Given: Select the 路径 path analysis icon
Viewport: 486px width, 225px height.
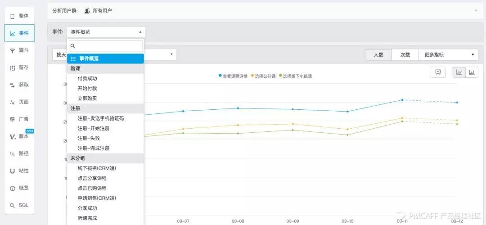Looking at the screenshot, I should (13, 153).
